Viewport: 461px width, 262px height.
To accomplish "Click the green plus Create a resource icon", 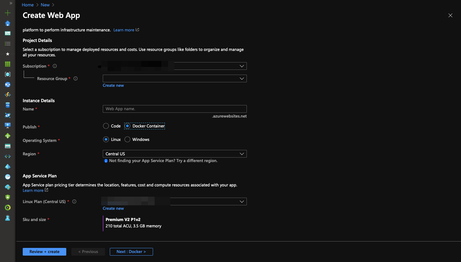I will [x=8, y=13].
